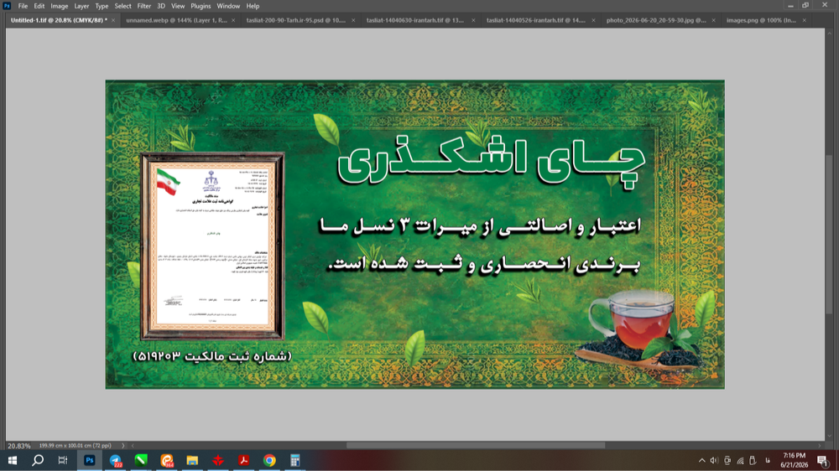Open the Filter menu

pos(144,6)
